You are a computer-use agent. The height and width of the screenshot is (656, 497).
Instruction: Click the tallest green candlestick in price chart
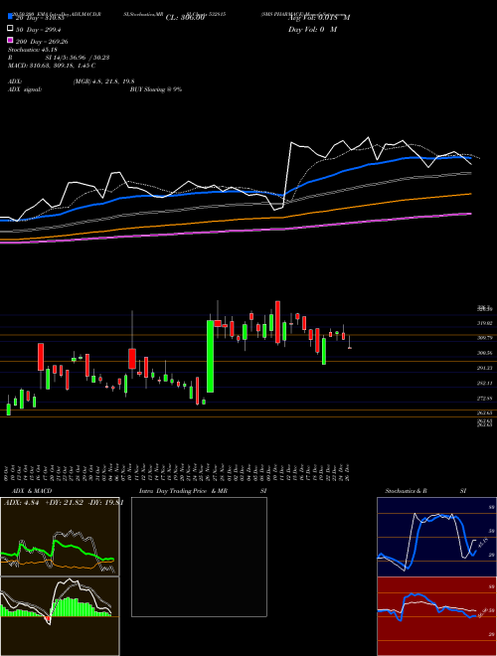tap(211, 357)
